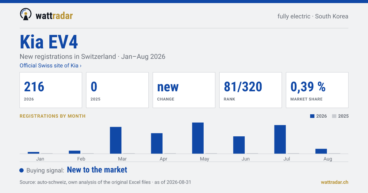The image size is (368, 193).
Task: Click the wattradar radar logo icon
Action: click(x=25, y=14)
